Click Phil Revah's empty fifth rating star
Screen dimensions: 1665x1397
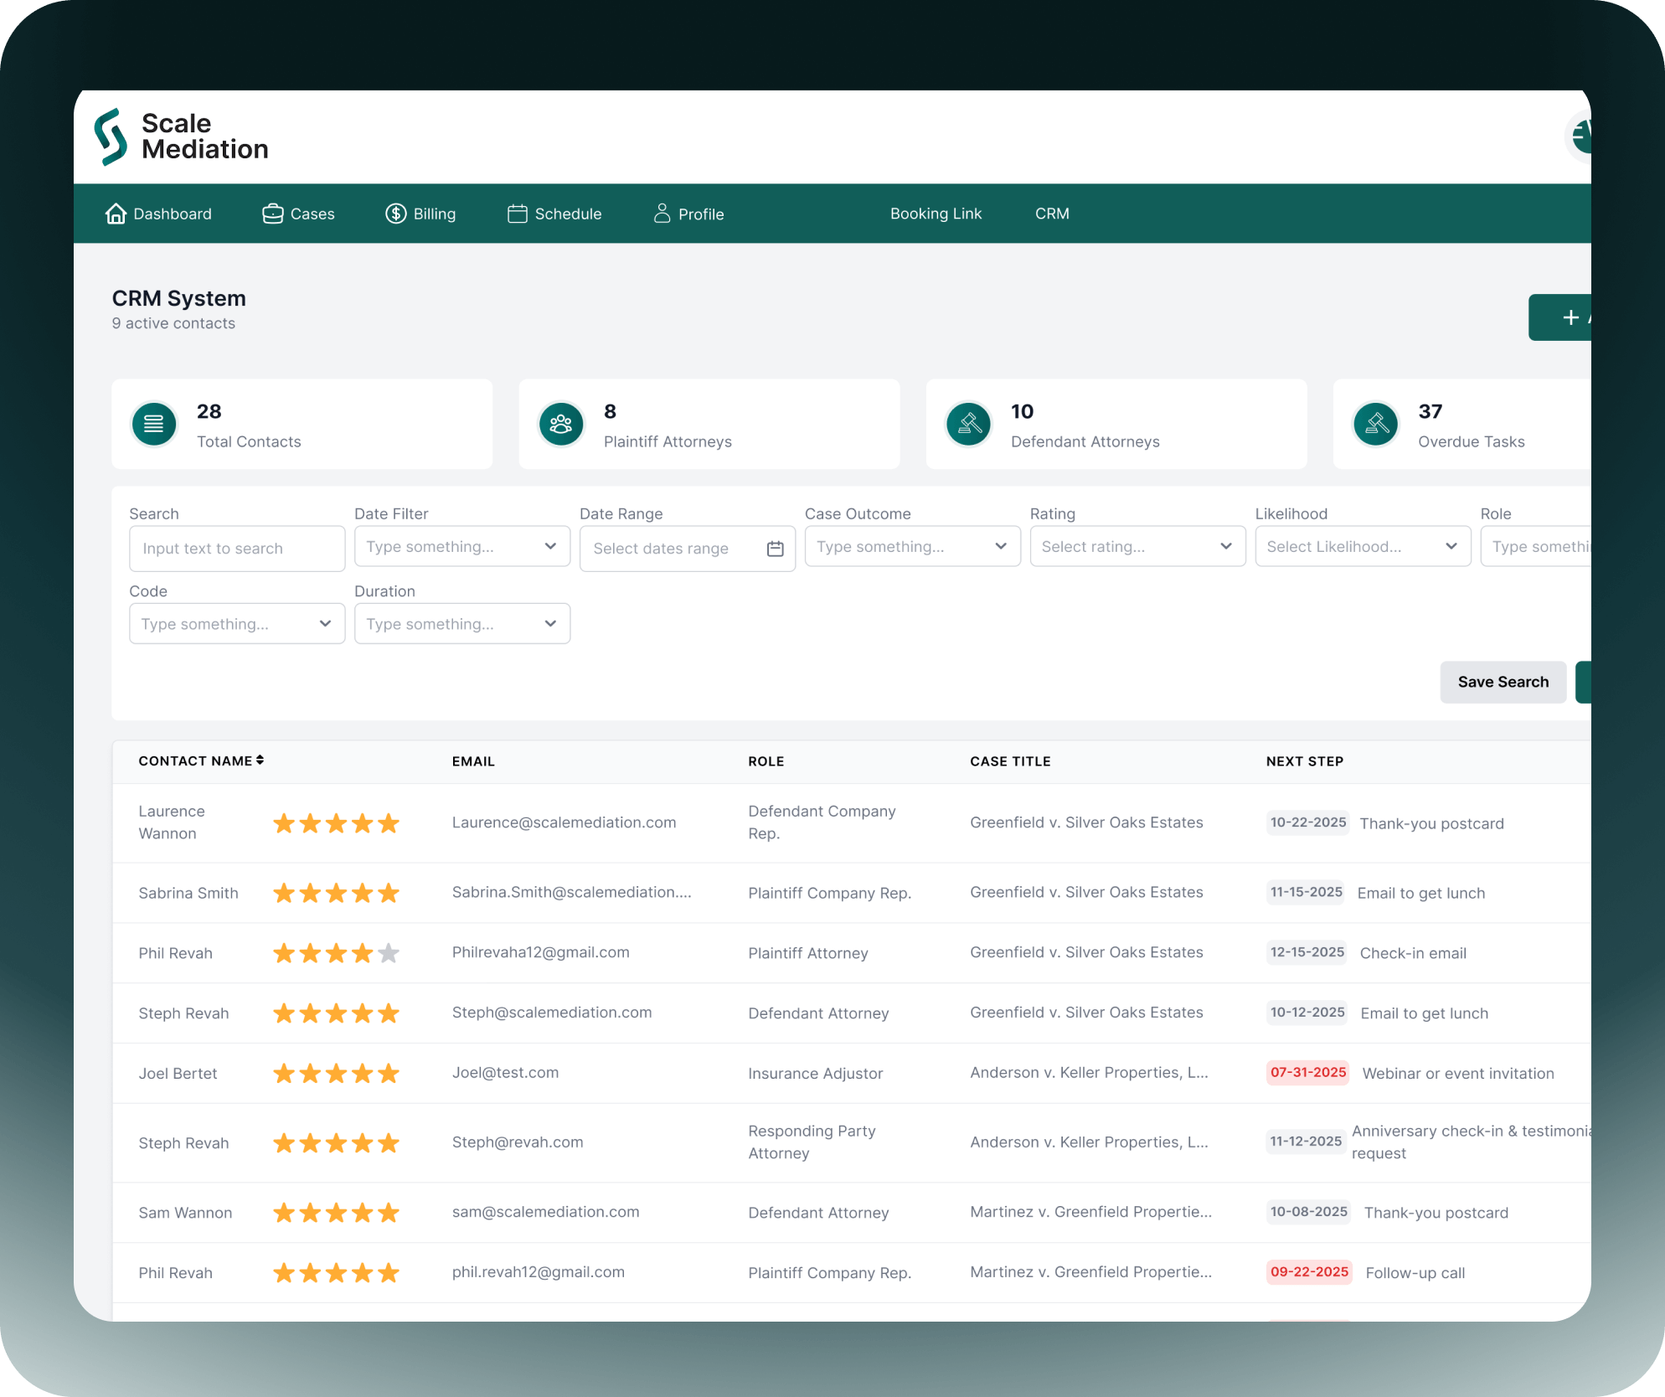click(x=389, y=953)
